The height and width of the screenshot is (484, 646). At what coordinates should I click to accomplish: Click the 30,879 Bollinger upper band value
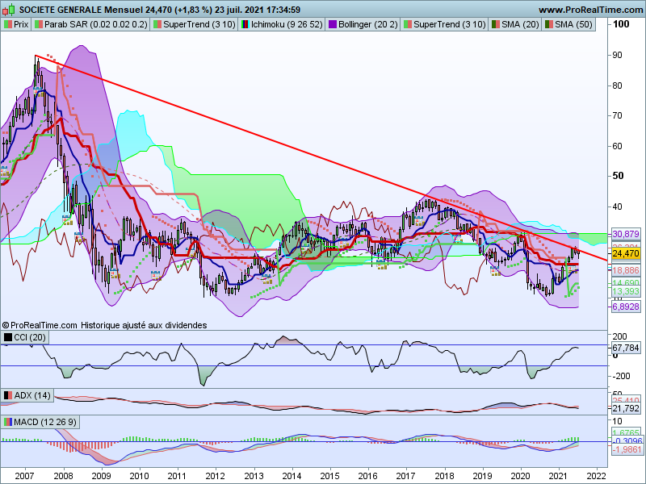[x=625, y=234]
